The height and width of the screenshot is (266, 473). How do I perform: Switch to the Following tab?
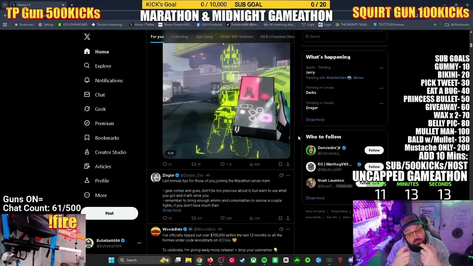(180, 37)
